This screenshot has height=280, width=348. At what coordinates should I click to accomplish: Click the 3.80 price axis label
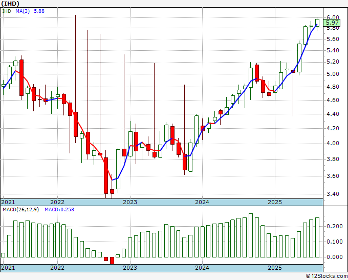click(333, 159)
